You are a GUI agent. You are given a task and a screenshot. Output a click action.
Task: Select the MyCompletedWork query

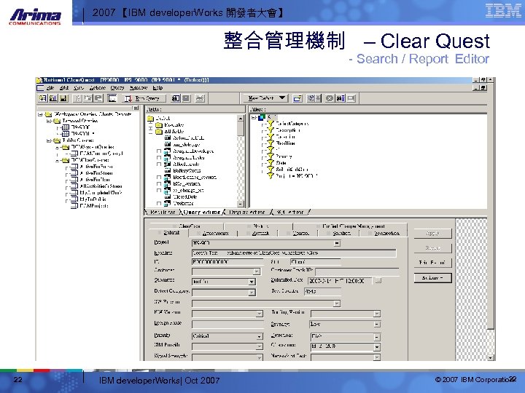(101, 193)
